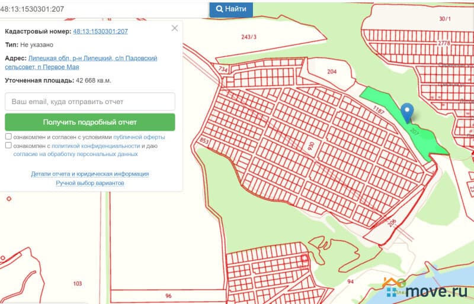This screenshot has width=474, height=304.
Task: Click parcel label 930 on map
Action: coord(310,147)
